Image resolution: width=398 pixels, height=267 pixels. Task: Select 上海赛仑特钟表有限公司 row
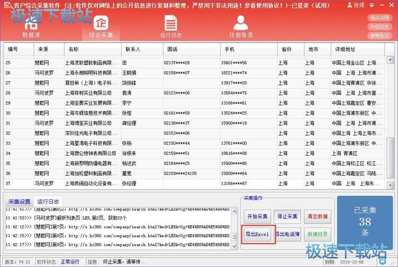(x=195, y=153)
